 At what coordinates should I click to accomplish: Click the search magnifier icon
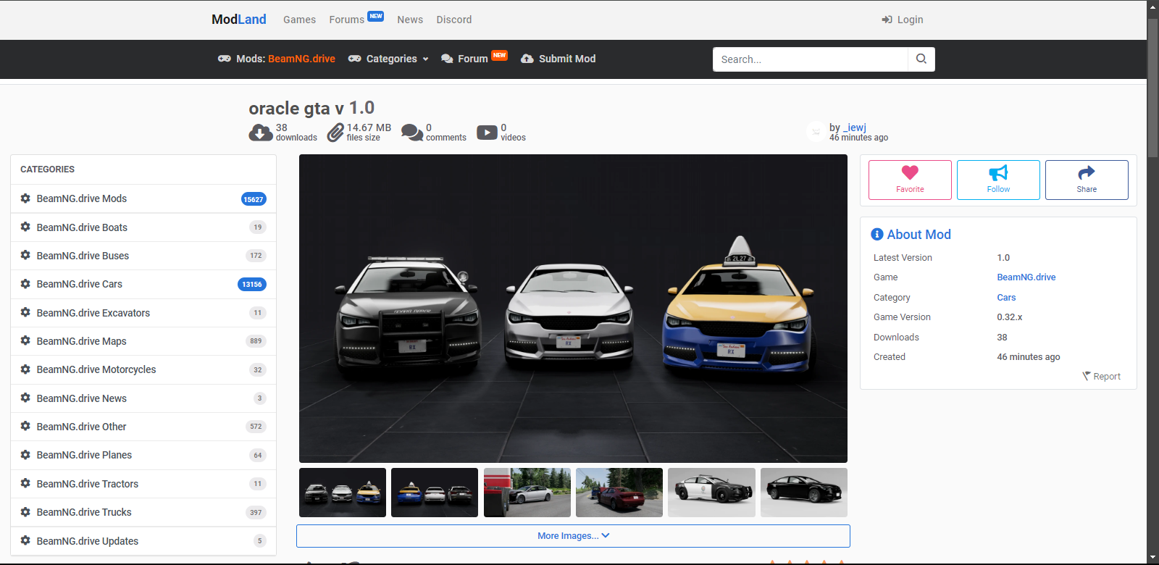[x=921, y=59]
